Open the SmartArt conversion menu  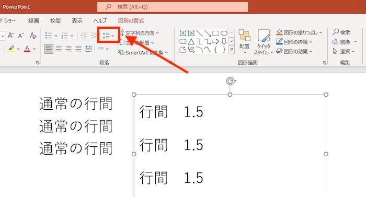[x=143, y=53]
